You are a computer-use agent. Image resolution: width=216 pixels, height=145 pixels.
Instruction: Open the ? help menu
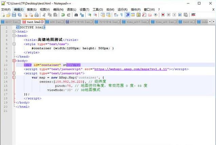[159, 10]
